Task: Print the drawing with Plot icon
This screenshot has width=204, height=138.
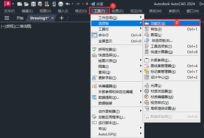Action: (61, 4)
